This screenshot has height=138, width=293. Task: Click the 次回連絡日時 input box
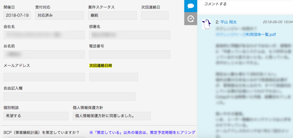tap(114, 77)
